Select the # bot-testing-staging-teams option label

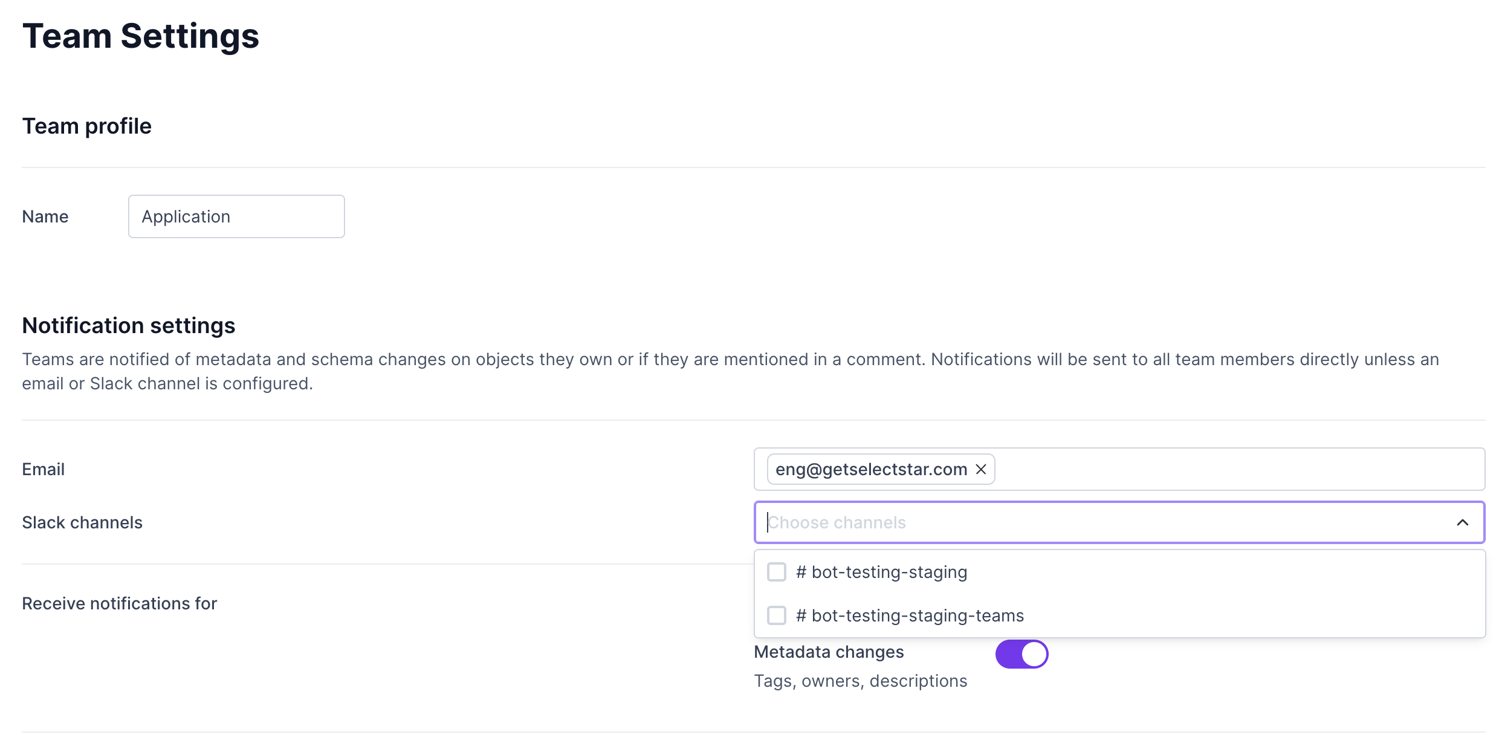pos(910,615)
